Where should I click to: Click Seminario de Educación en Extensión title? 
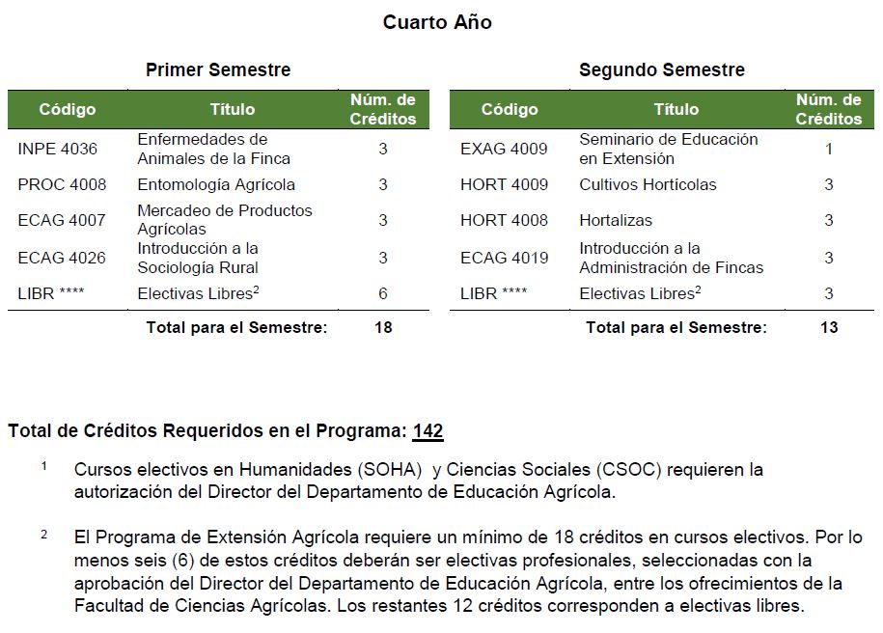pyautogui.click(x=669, y=149)
